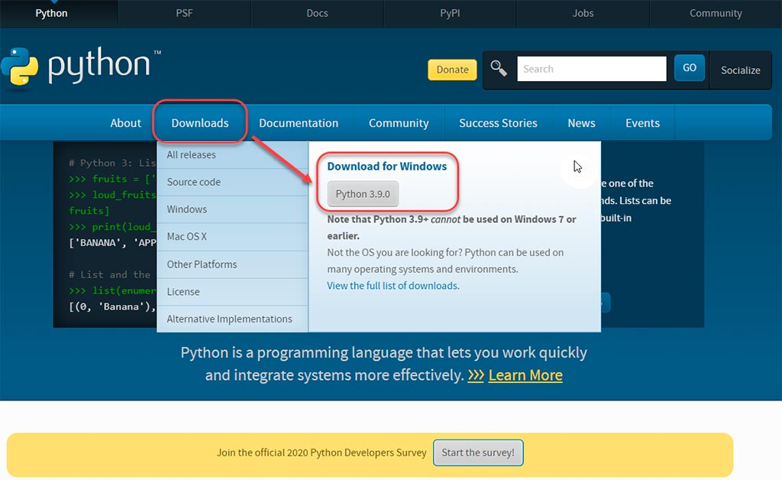Click the magnifying glass search icon
782x480 pixels.
(498, 68)
